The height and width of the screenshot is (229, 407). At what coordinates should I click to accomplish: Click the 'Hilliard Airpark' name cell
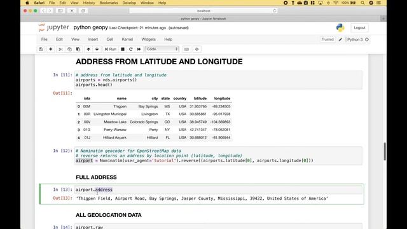pyautogui.click(x=114, y=137)
